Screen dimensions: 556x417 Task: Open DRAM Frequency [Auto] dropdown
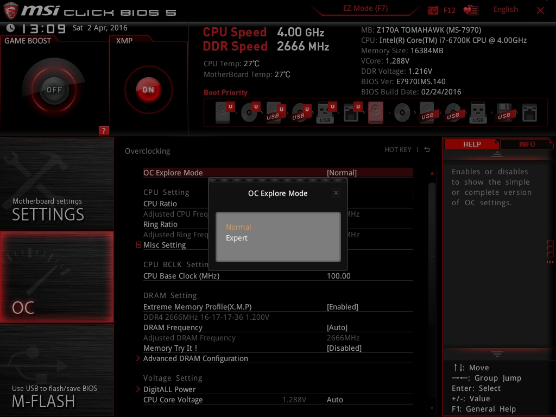(x=337, y=327)
